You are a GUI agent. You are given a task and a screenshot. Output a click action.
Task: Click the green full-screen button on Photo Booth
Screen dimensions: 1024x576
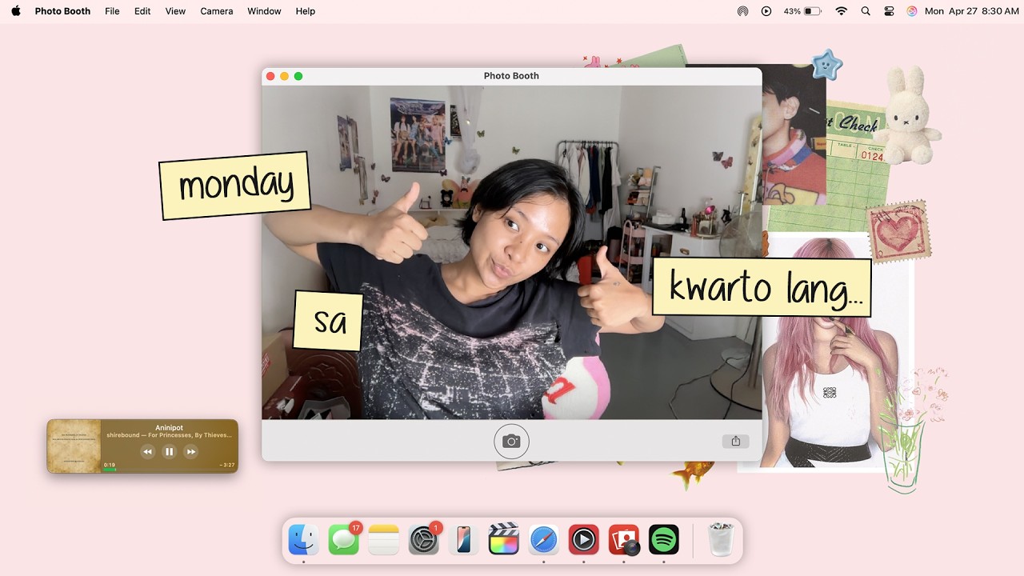[298, 76]
